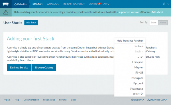The image size is (171, 105).
Task: Switch language to Persian (فارسی)
Action: pyautogui.click(x=140, y=57)
